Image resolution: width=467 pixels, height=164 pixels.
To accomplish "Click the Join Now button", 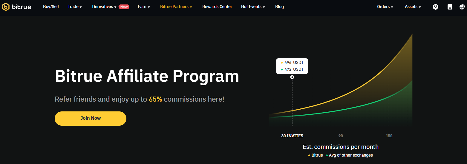I will [91, 118].
